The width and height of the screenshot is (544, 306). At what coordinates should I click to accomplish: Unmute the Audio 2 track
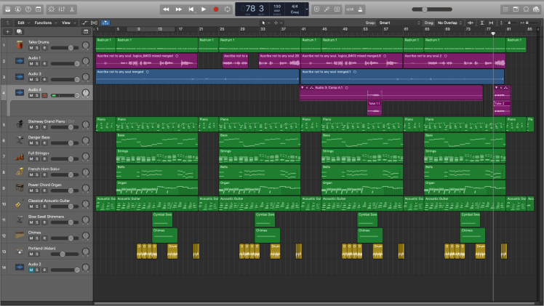click(x=31, y=270)
